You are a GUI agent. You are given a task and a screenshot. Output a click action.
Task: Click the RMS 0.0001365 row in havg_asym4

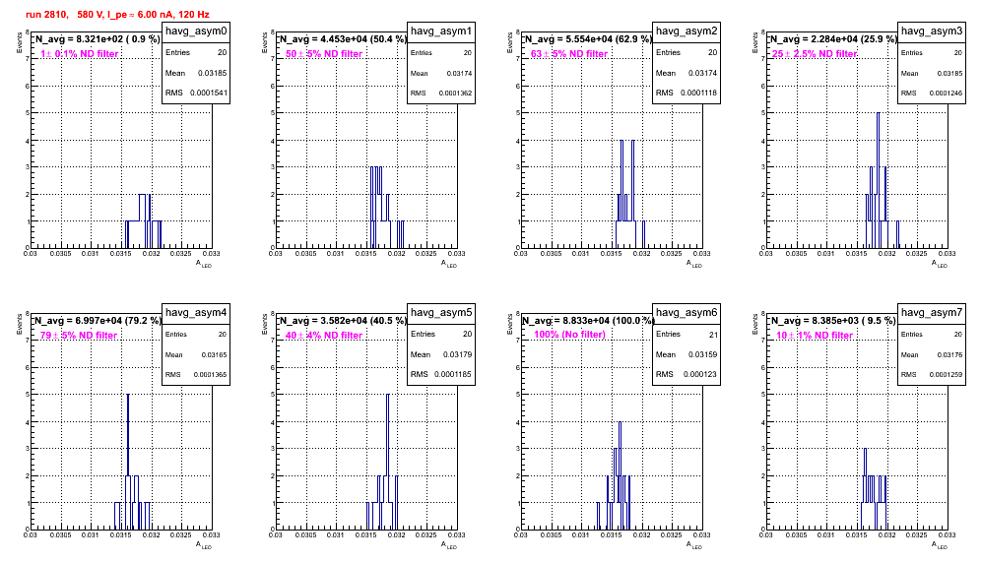(x=196, y=375)
